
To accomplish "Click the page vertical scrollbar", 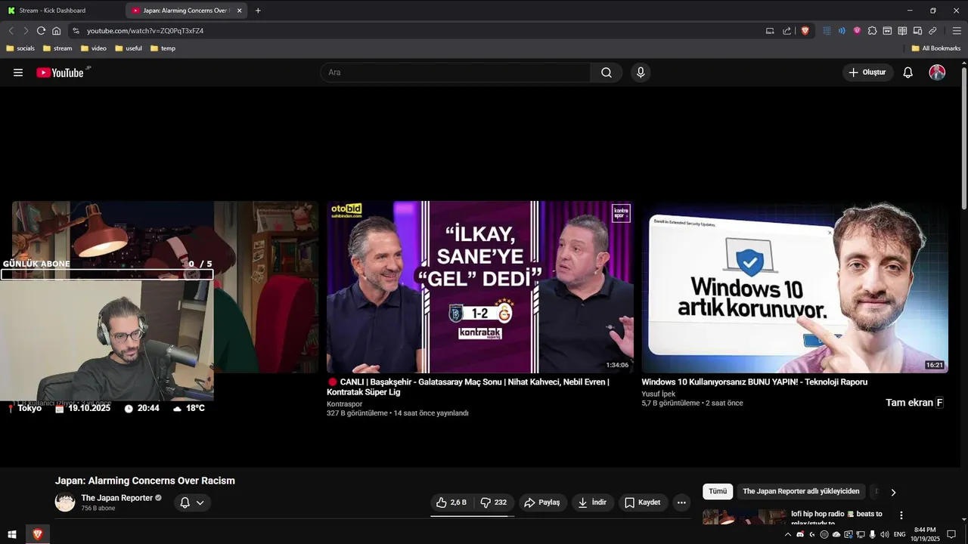I will (x=964, y=138).
